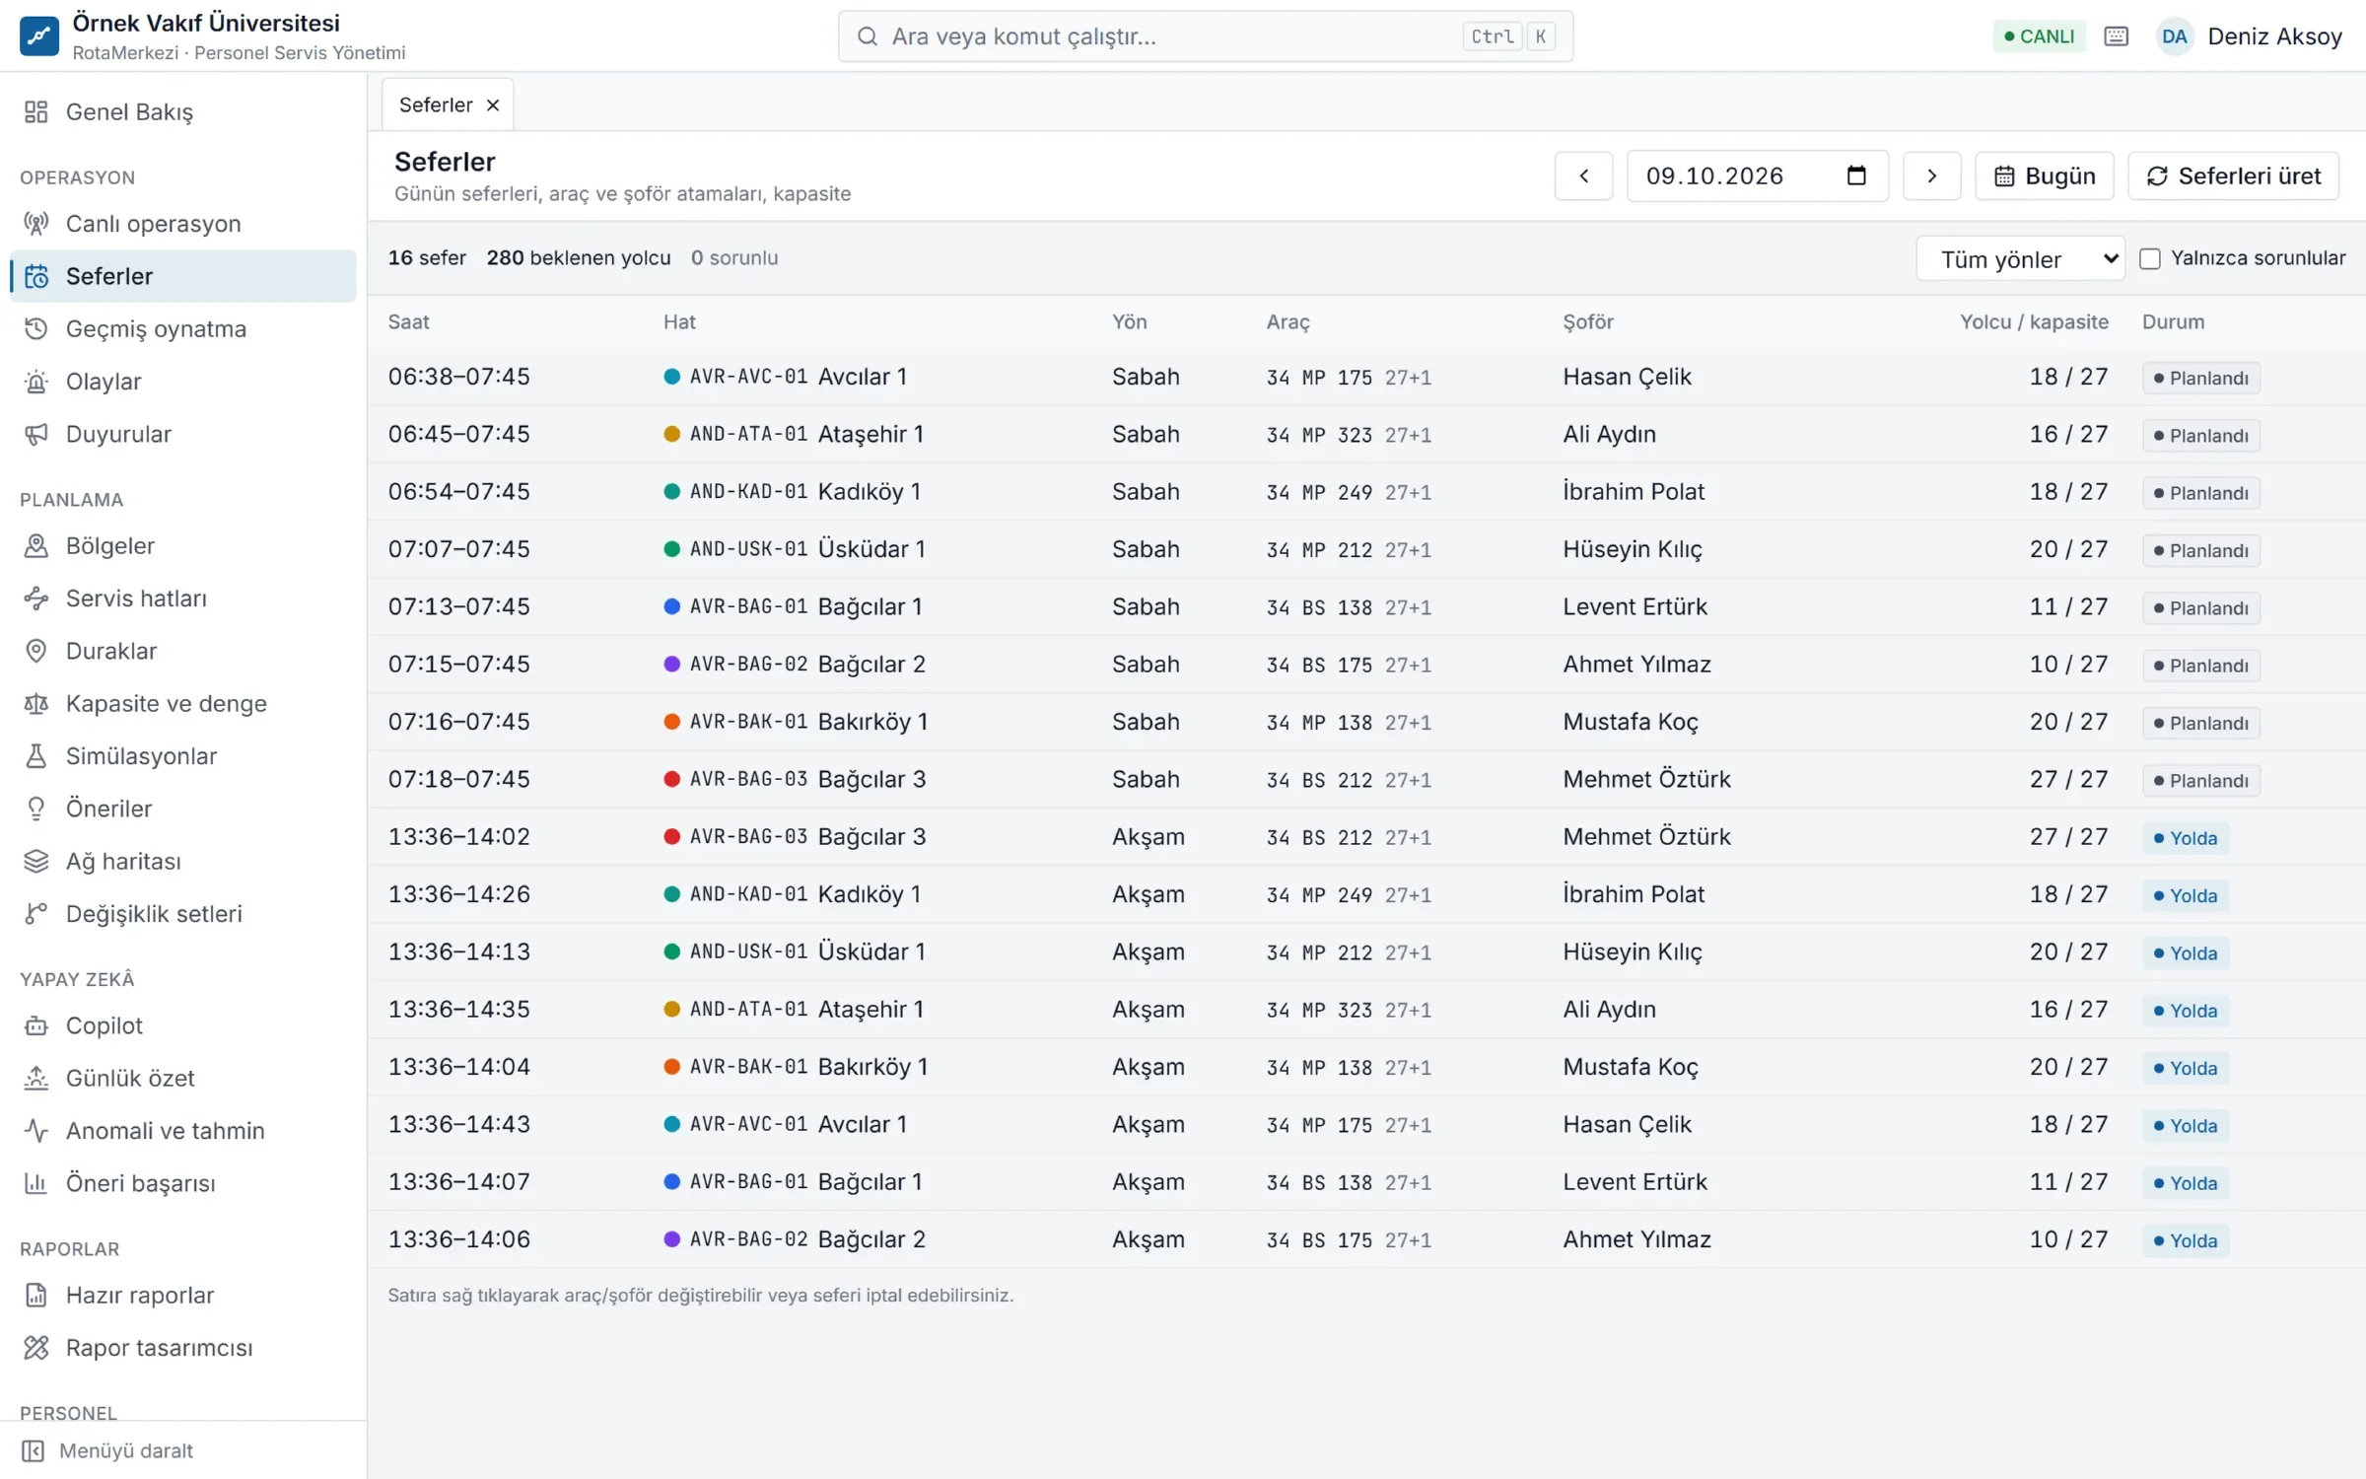Click Yolda status of 13:36–14:43 Avcılar 1 row
The image size is (2366, 1479).
2185,1125
